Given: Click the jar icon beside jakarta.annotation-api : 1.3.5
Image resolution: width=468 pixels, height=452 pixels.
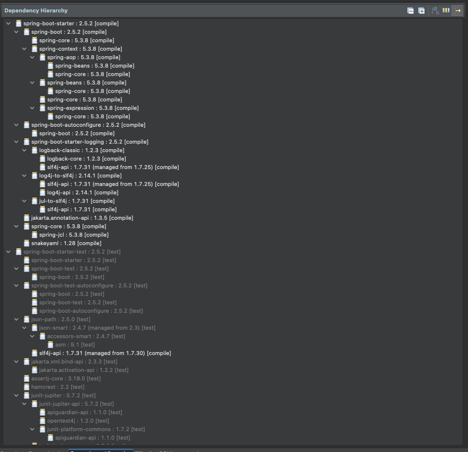Looking at the screenshot, I should point(26,218).
